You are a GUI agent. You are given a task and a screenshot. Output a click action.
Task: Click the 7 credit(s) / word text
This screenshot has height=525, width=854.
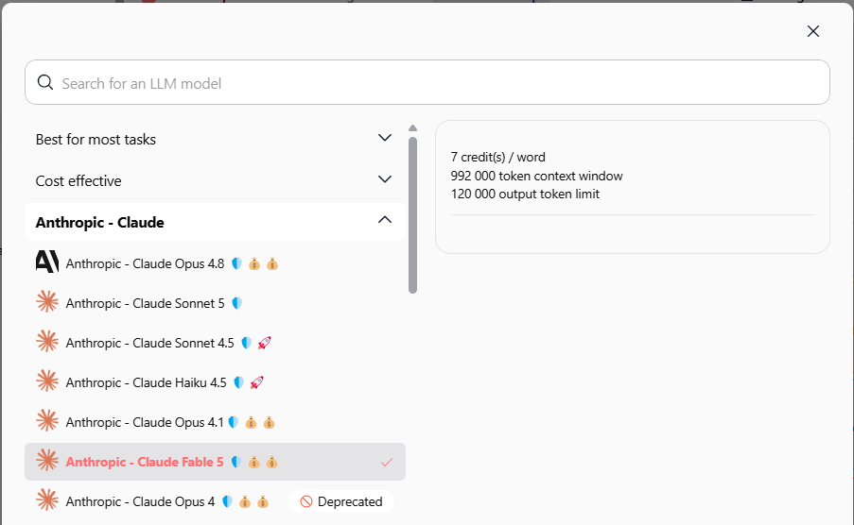[497, 158]
